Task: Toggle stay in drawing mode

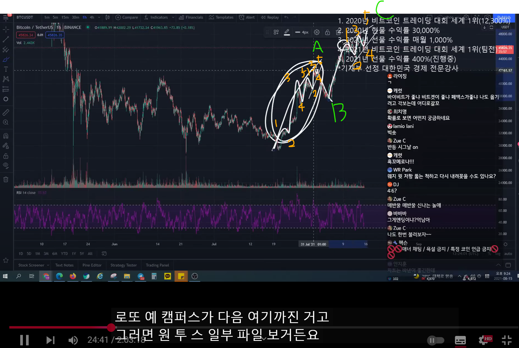Action: 6,146
